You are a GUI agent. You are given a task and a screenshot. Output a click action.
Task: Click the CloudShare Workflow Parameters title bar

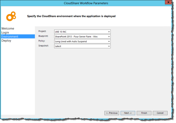tap(86, 3)
